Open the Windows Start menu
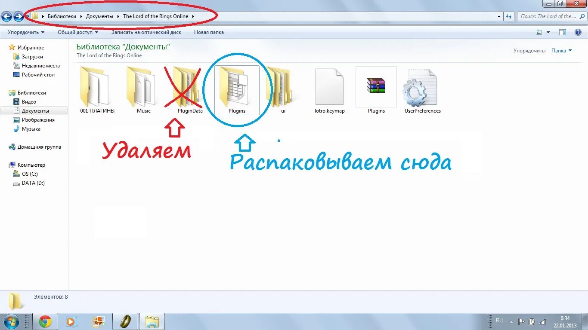 (11, 321)
